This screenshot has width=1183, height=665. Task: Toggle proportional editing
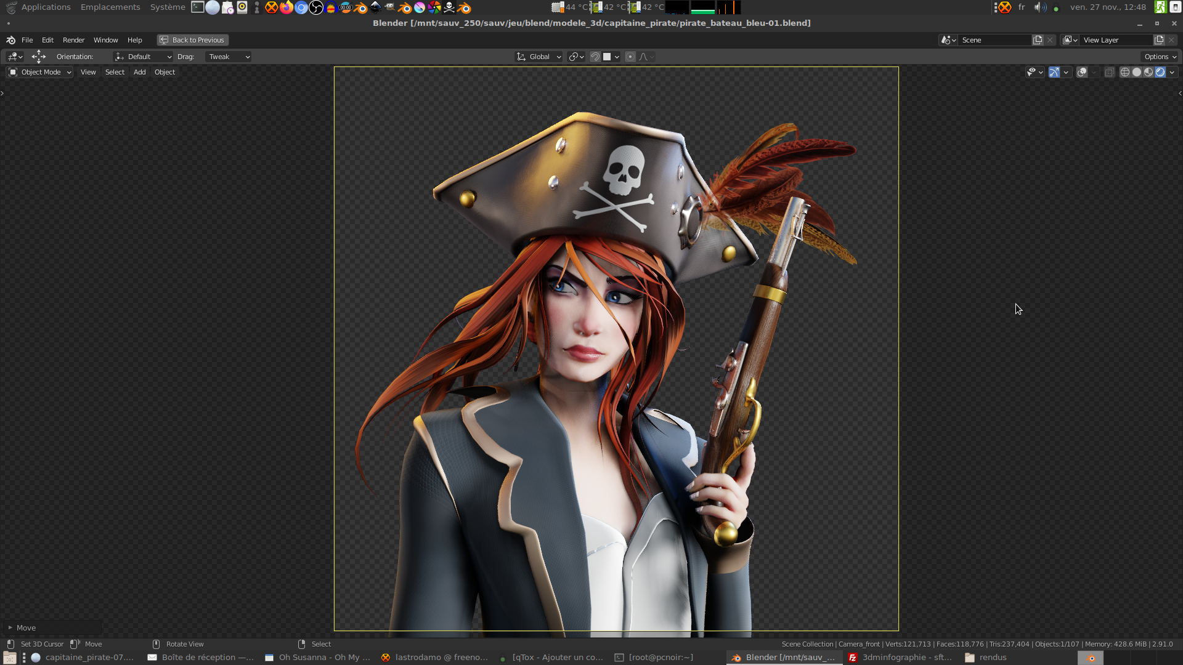pyautogui.click(x=630, y=57)
